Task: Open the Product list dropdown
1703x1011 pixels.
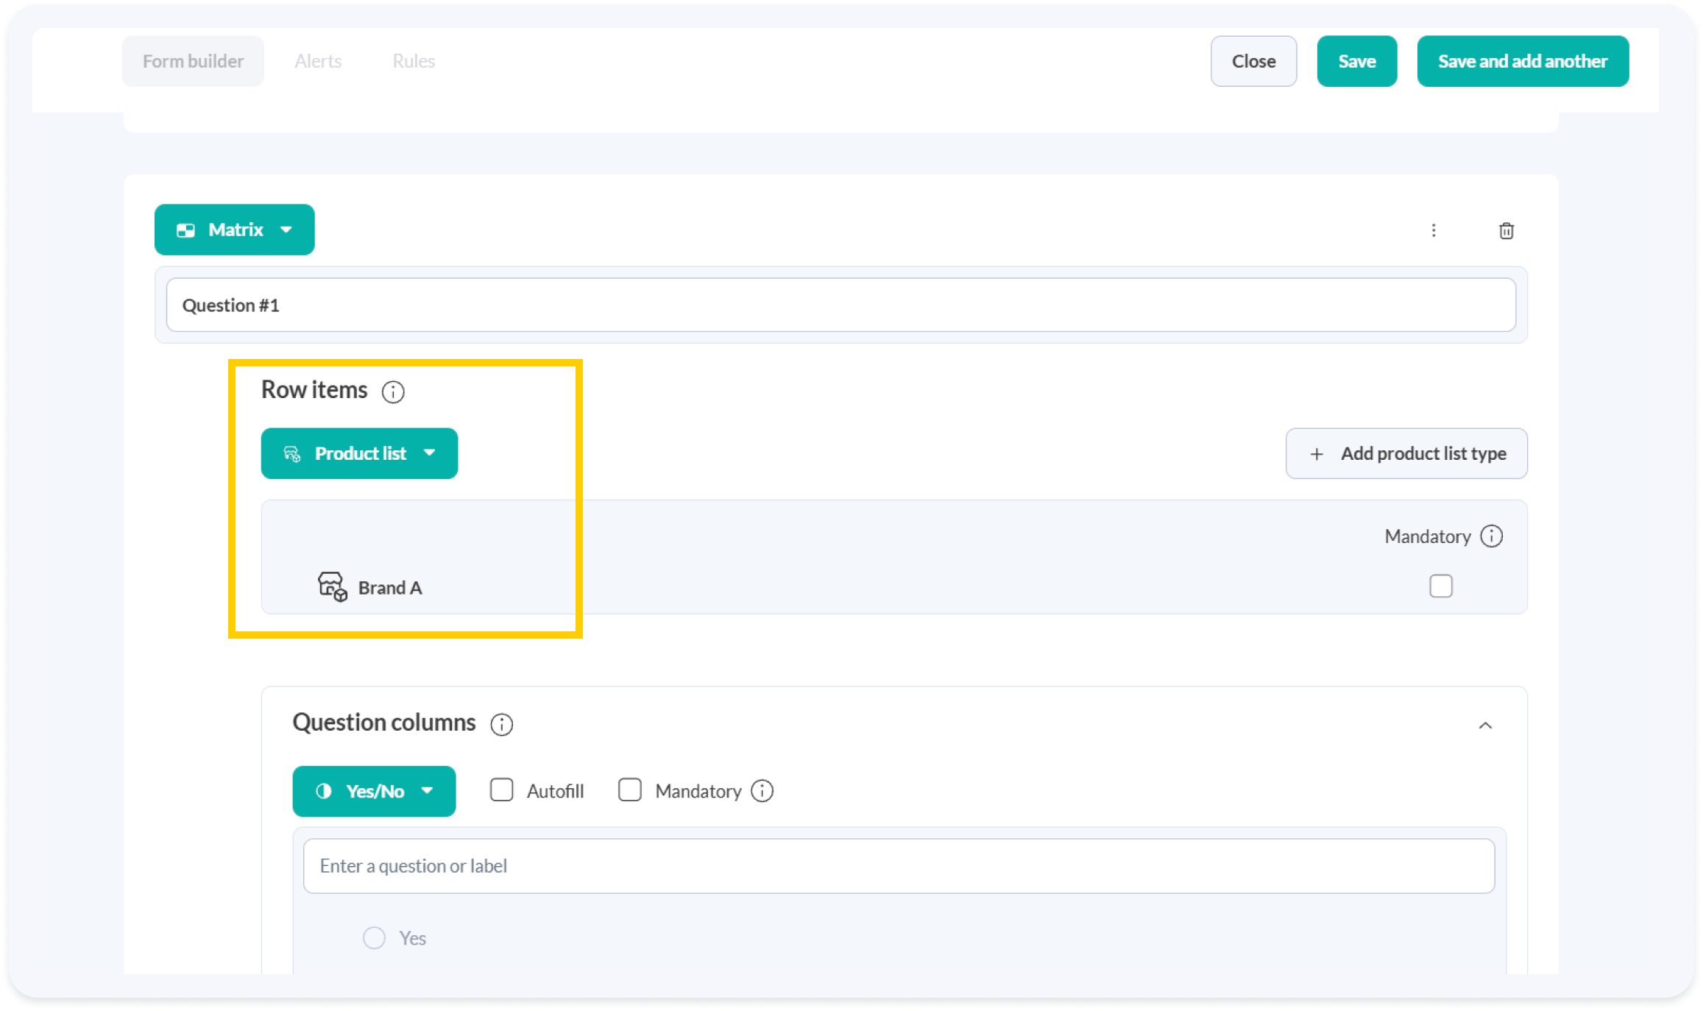Action: (359, 453)
